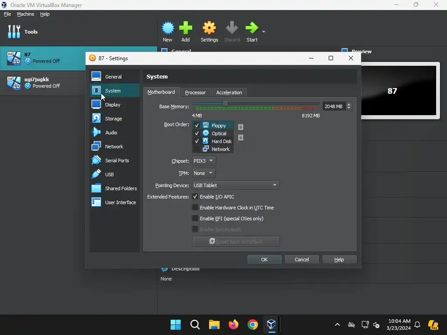This screenshot has width=447, height=335.
Task: Click the Add machine green plus icon
Action: click(x=186, y=28)
